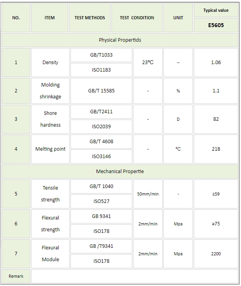This screenshot has width=241, height=286.
Task: Select the Remark label cell
Action: point(16,276)
